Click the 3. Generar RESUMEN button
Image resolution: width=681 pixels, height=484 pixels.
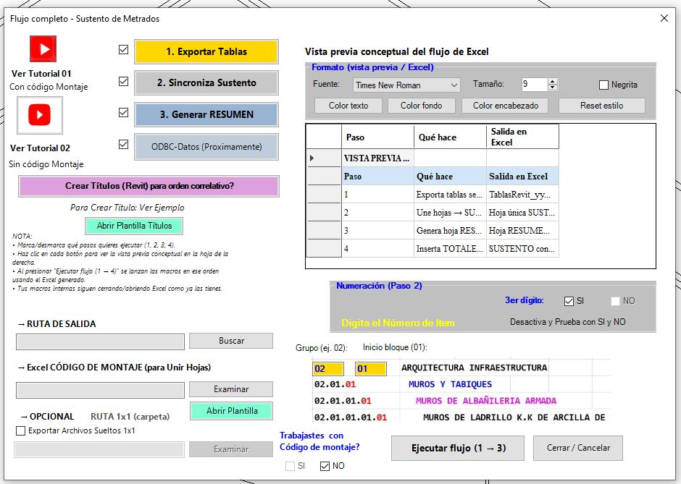[x=206, y=114]
